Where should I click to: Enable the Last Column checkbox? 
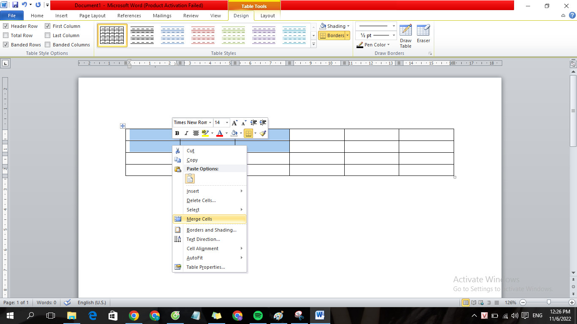[48, 35]
